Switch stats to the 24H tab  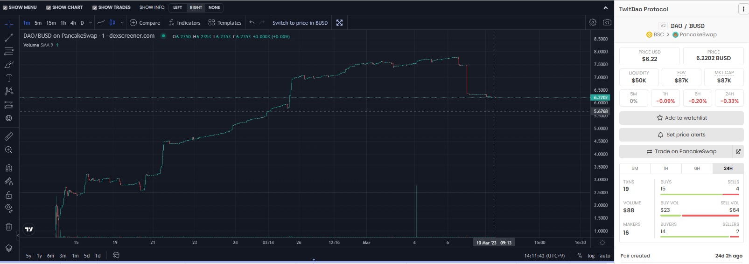pyautogui.click(x=728, y=169)
